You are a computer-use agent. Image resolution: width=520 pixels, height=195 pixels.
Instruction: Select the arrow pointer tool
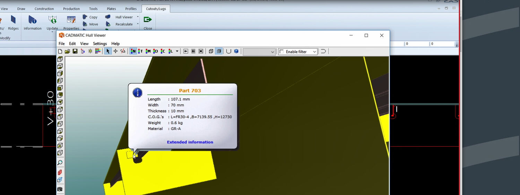pos(108,51)
